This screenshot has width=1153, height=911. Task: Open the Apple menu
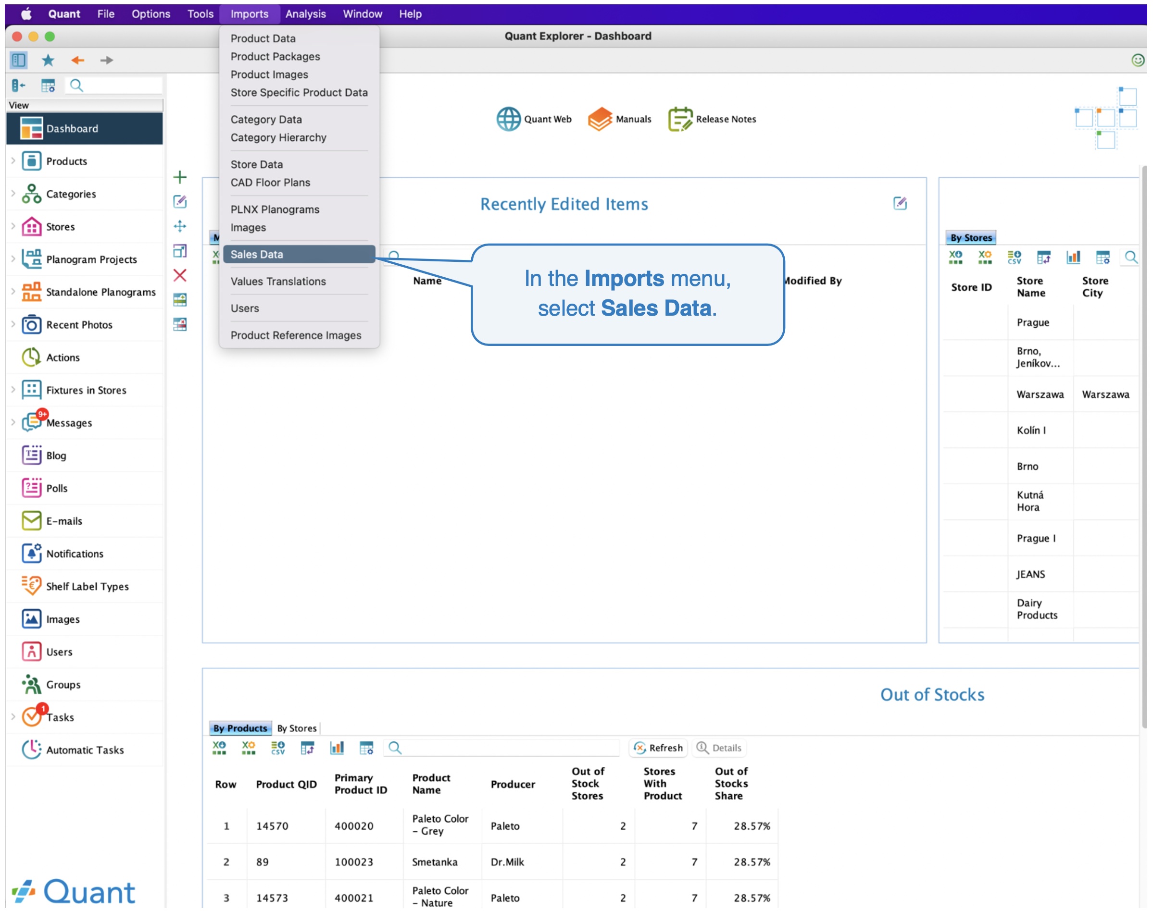click(26, 14)
